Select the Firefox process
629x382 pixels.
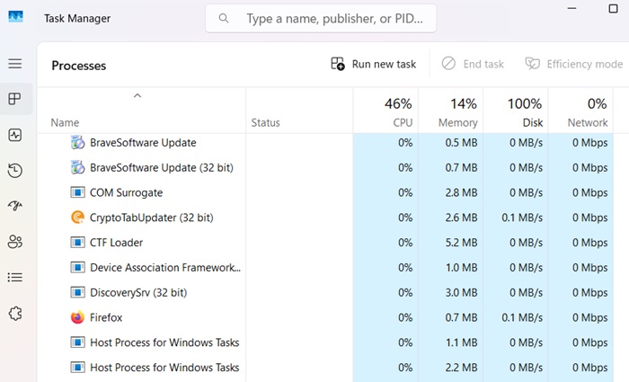325,317
